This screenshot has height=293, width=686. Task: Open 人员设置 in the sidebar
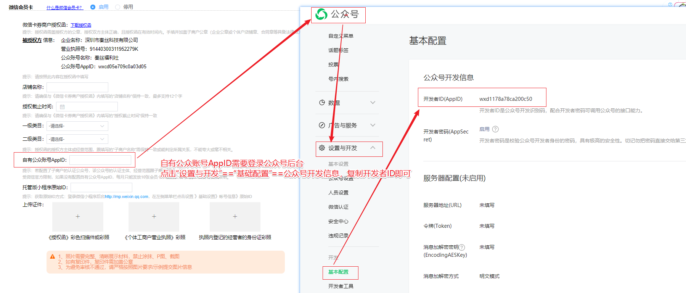[338, 193]
